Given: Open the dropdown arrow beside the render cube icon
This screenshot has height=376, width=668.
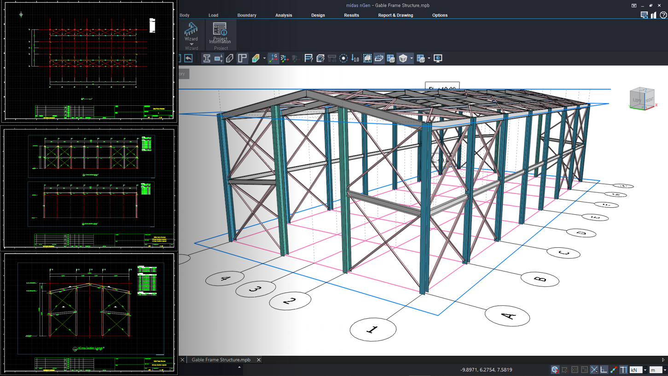Looking at the screenshot, I should 412,58.
